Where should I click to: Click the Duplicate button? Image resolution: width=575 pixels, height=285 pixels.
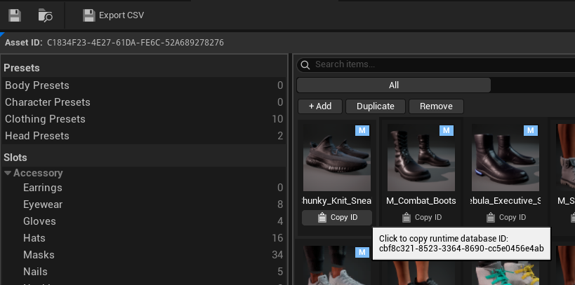[376, 106]
